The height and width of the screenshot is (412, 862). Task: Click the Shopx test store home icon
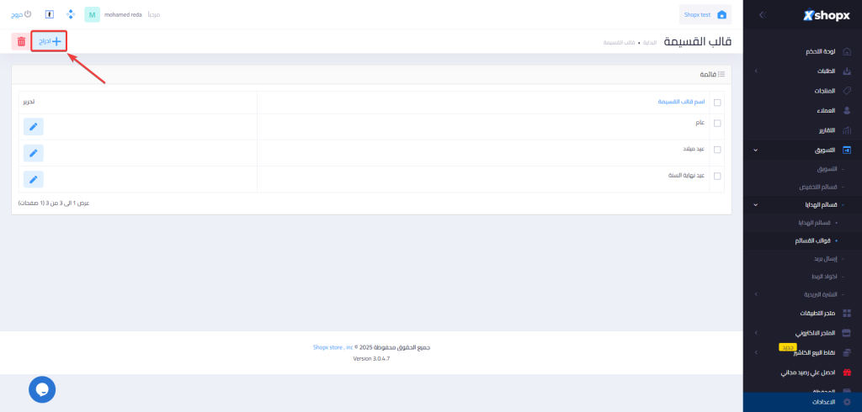click(721, 15)
